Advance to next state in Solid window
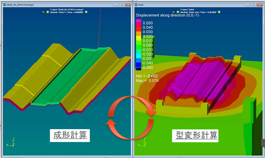The height and width of the screenshot is (158, 265). (219, 12)
